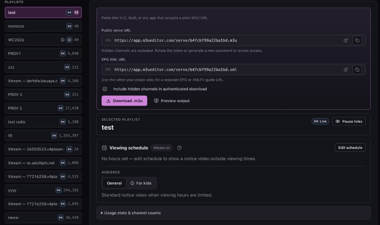This screenshot has width=380, height=225.
Task: Expand Usage stats & channel counts
Action: coord(233,213)
